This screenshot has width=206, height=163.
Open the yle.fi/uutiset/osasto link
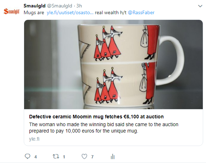pos(70,13)
